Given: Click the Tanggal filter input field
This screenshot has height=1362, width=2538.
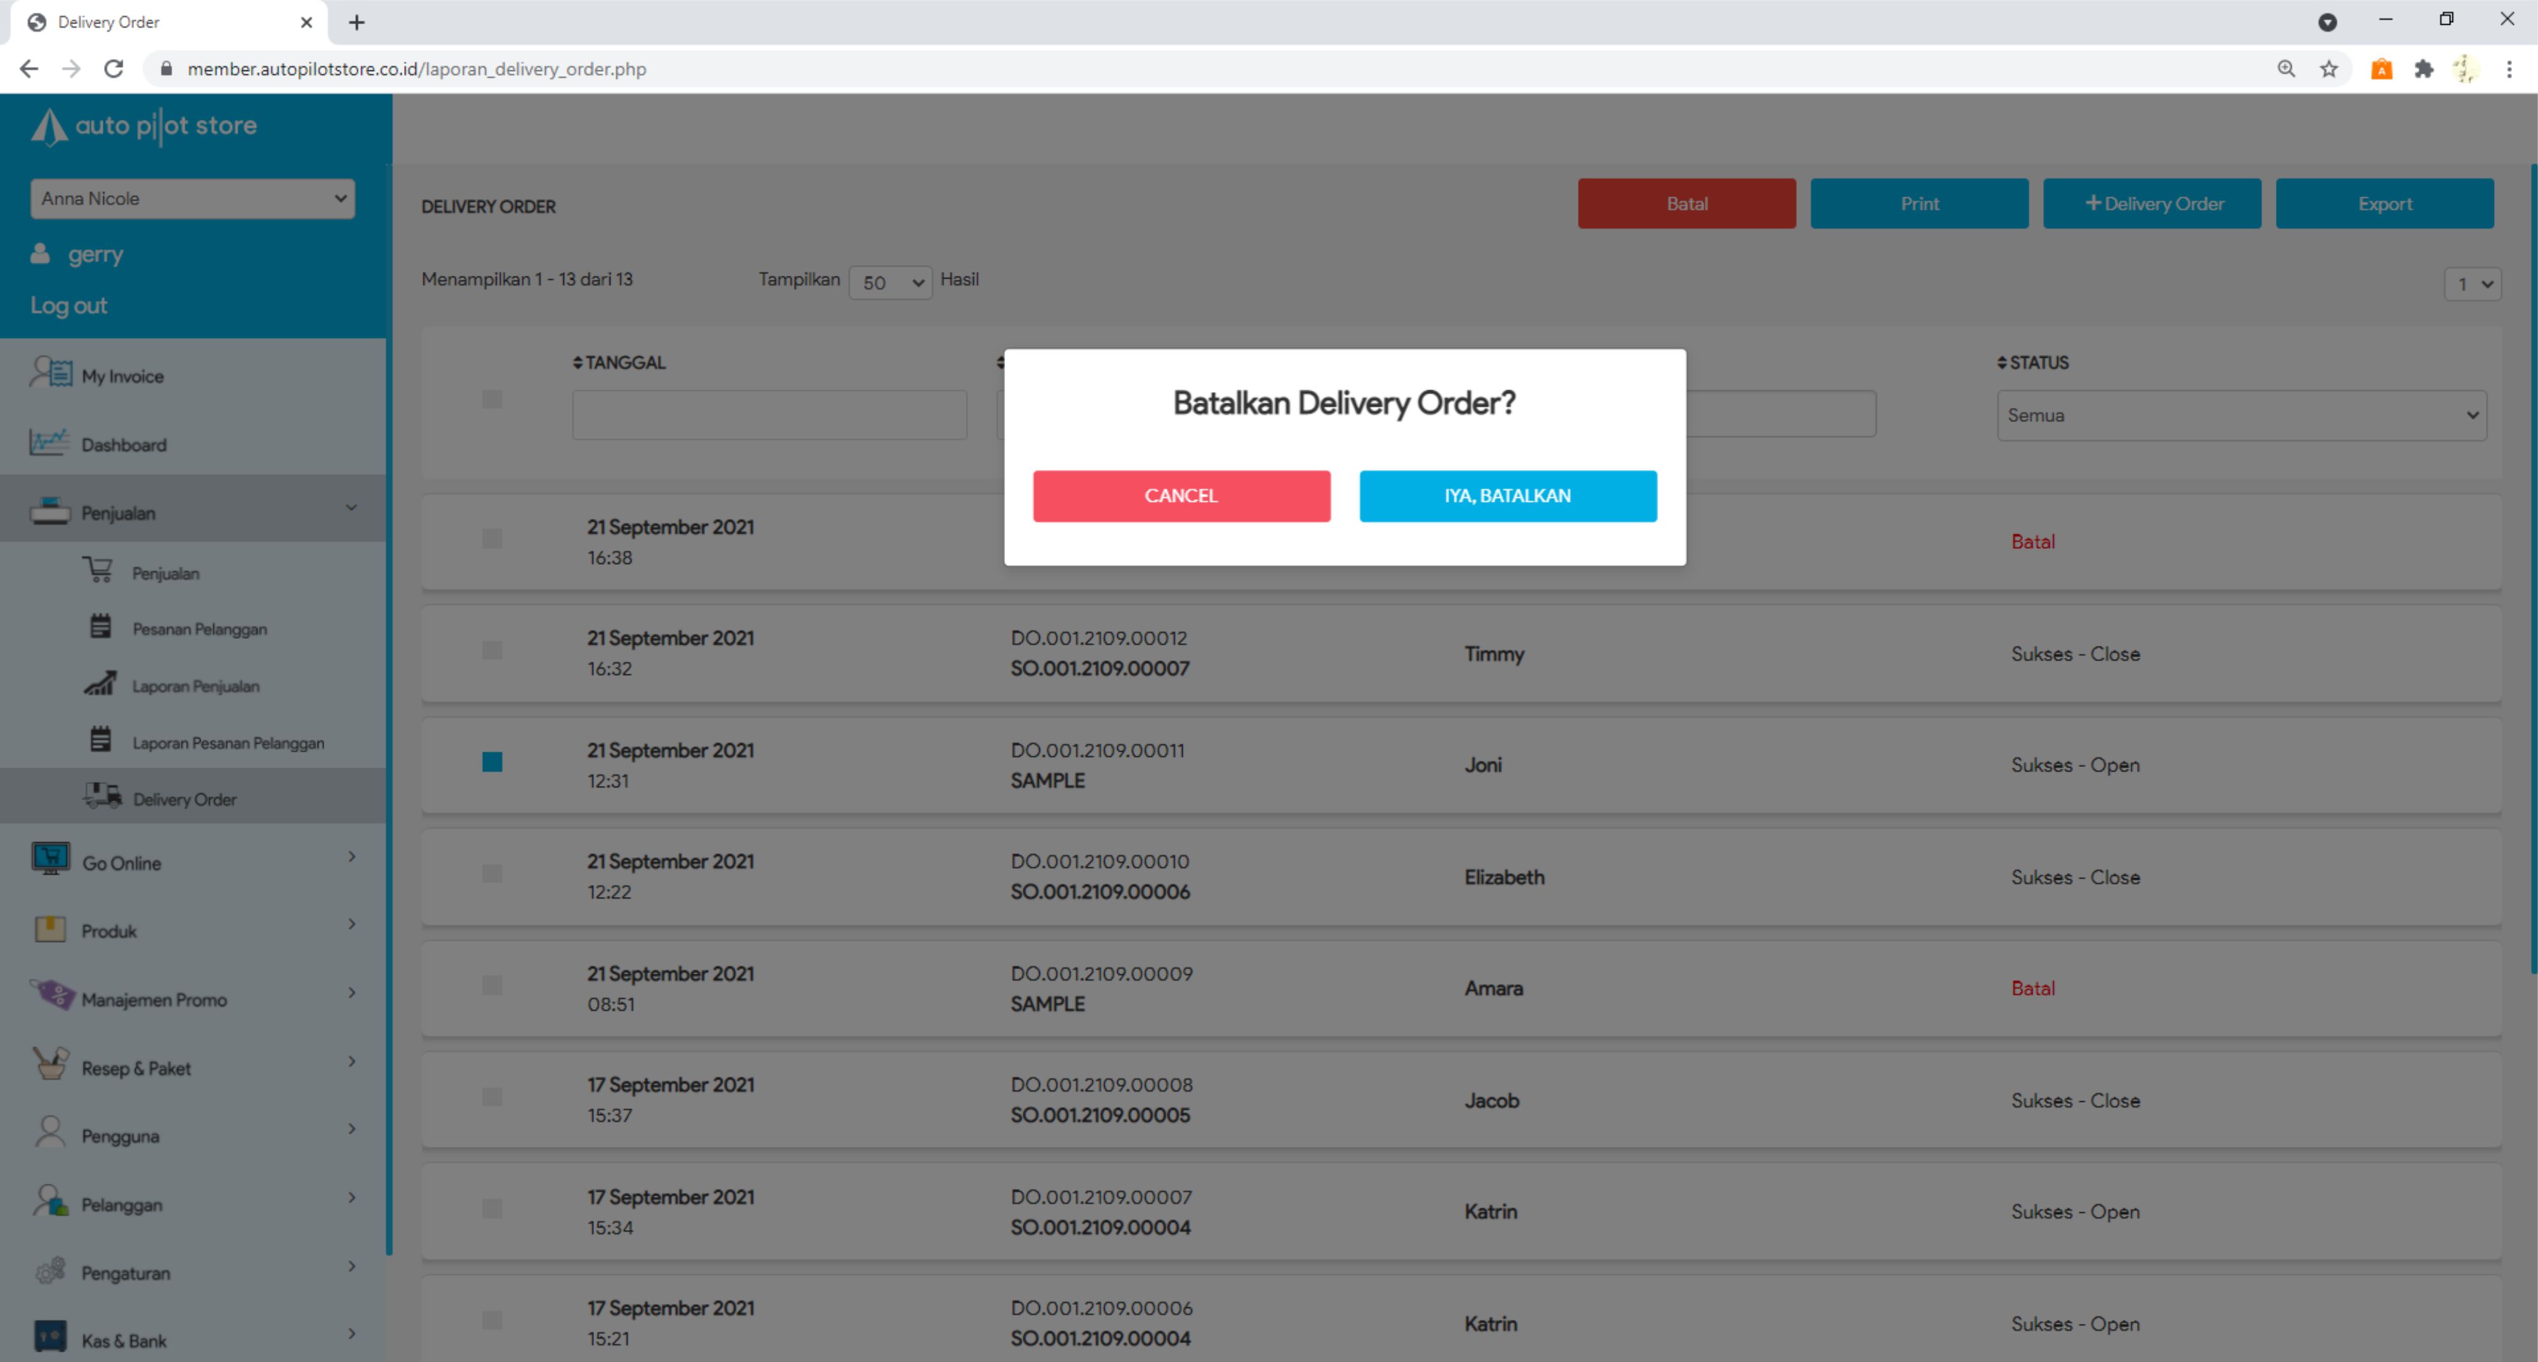Looking at the screenshot, I should [768, 415].
